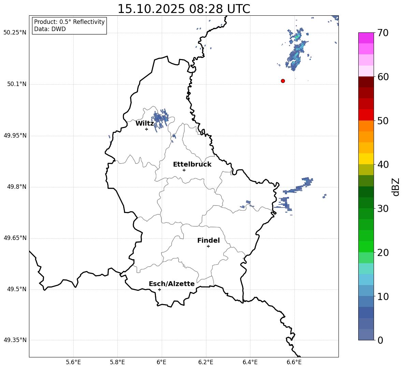
Task: Click the 49.65°N latitude label
Action: (x=15, y=238)
